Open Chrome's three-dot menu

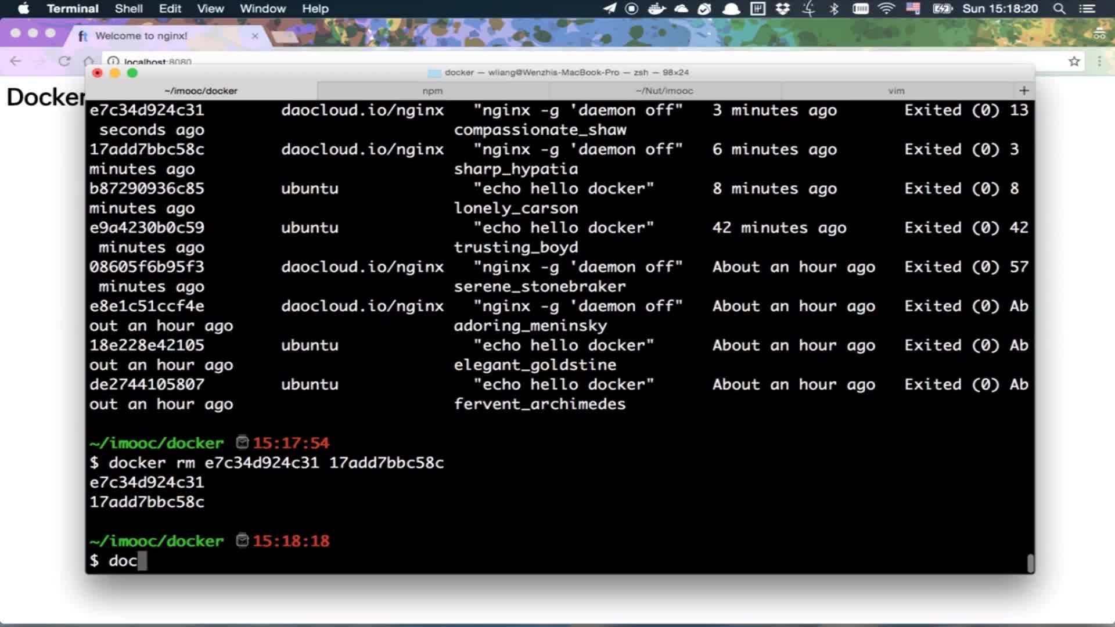1099,61
